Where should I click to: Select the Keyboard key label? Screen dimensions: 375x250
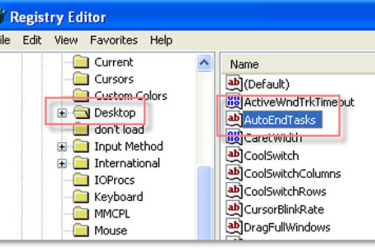click(119, 197)
